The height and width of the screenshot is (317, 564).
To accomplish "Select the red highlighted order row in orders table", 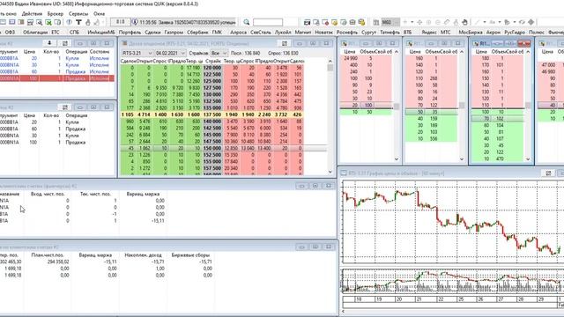I will click(56, 78).
